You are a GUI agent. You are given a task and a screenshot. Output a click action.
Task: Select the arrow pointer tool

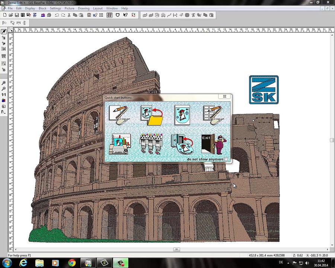coord(4,32)
